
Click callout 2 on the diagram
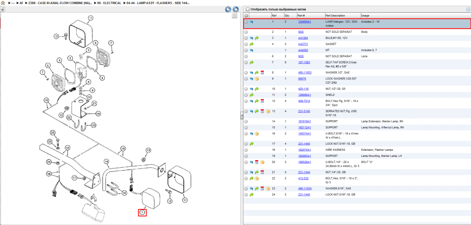(70, 58)
